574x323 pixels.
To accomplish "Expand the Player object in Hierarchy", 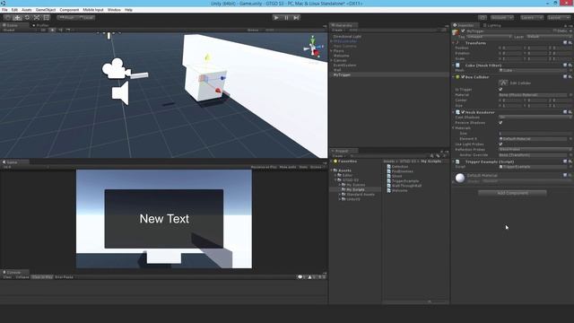I will pos(332,51).
